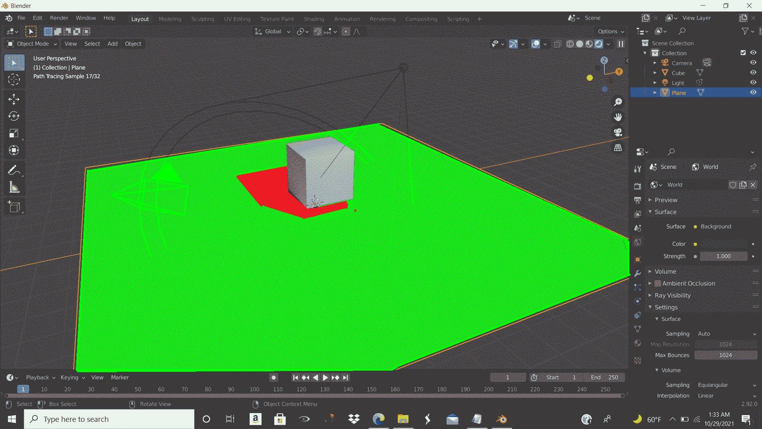
Task: Toggle the snapping magnet
Action: [317, 32]
